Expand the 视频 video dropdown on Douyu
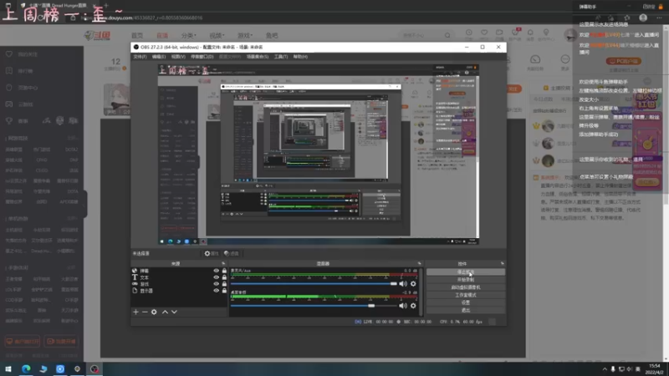The image size is (669, 376). tap(217, 35)
